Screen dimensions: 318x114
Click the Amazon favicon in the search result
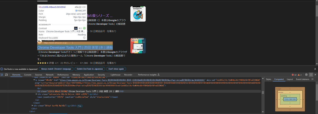[40, 42]
